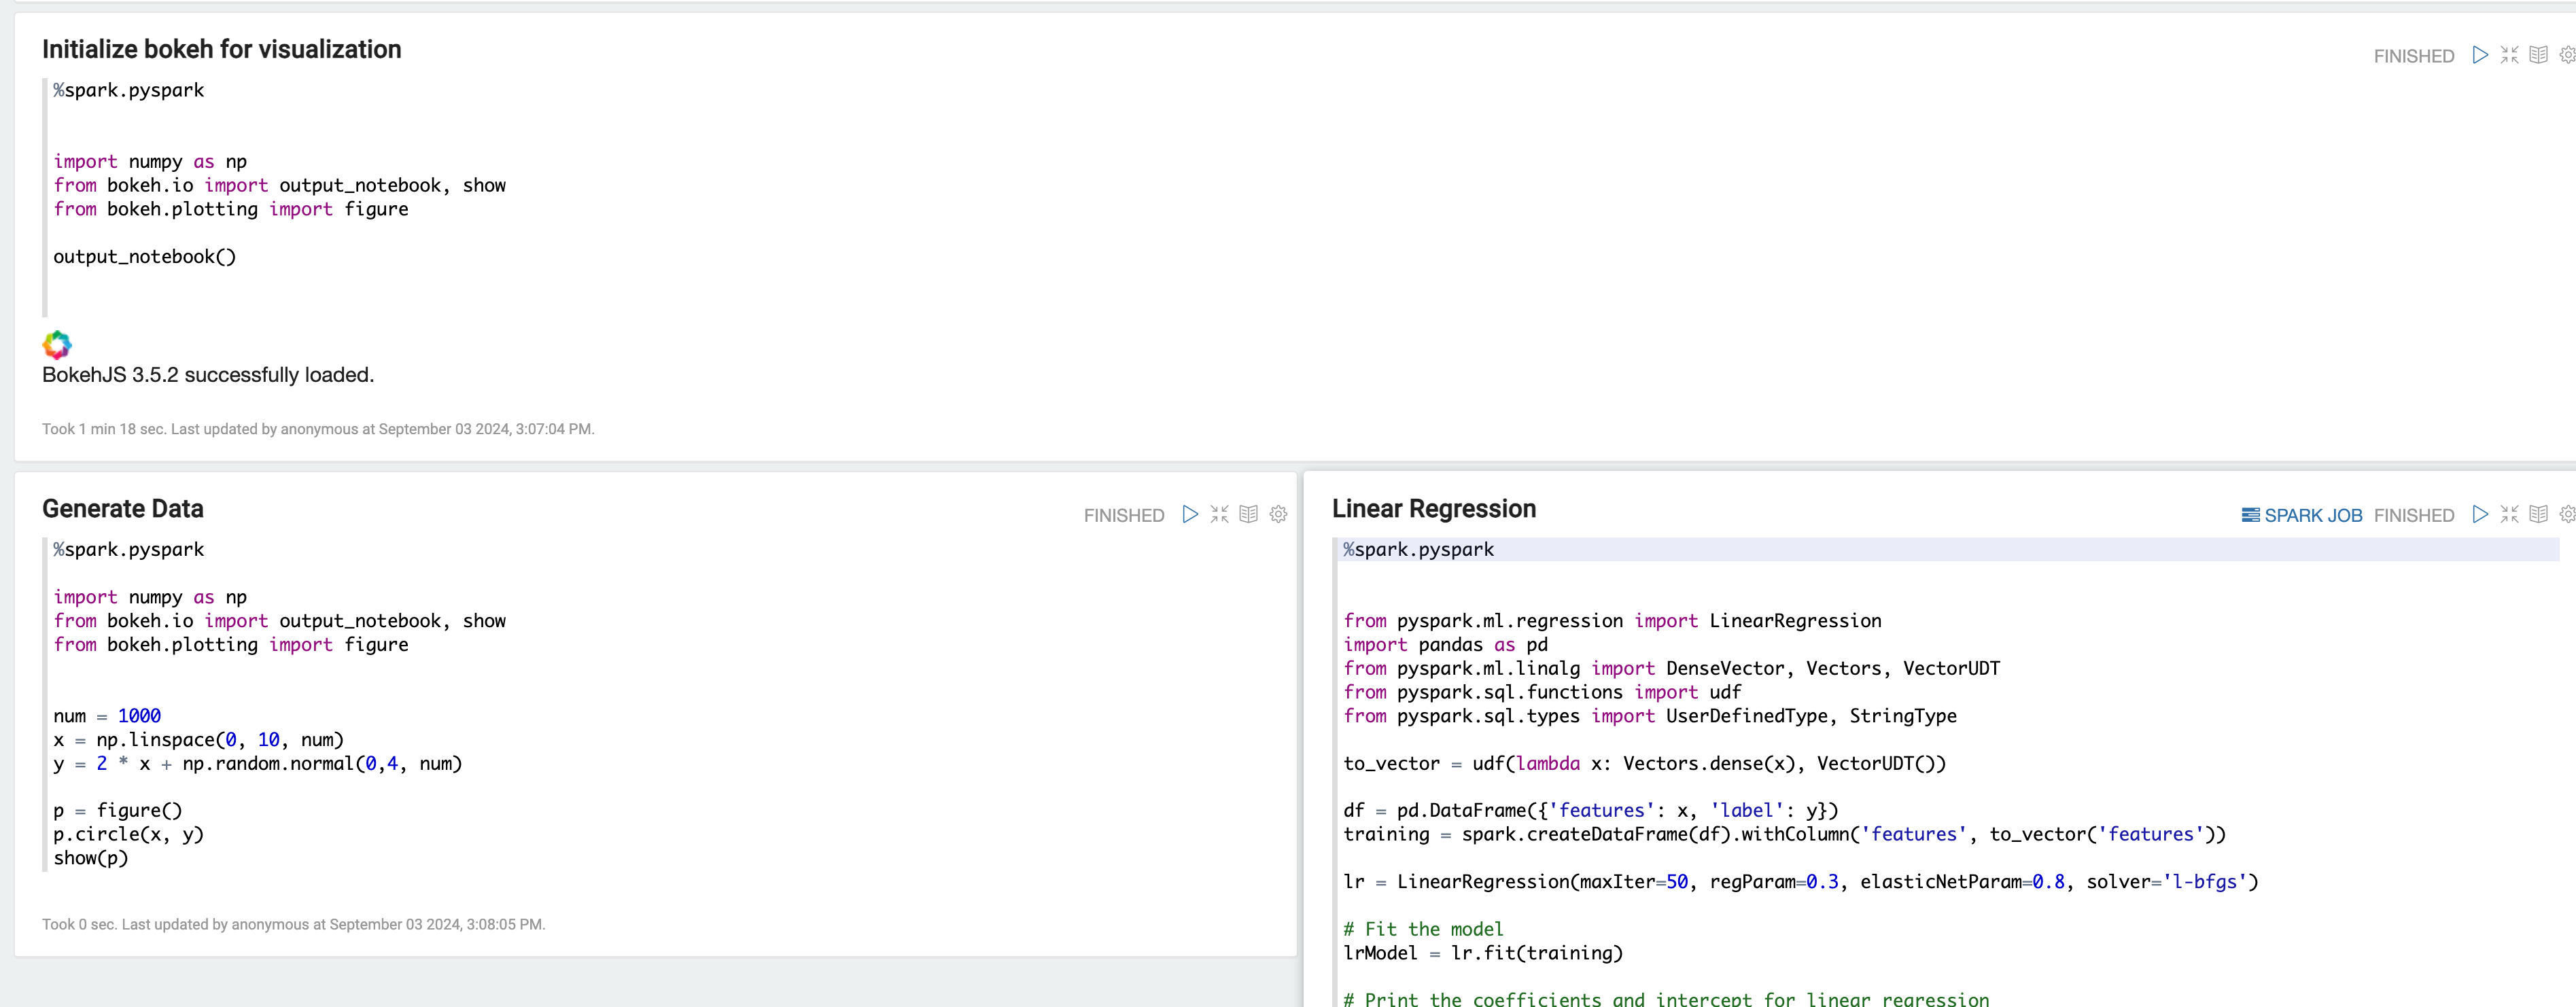Place cursor on lrModel = lr.fit(training) line
This screenshot has width=2576, height=1007.
1483,953
